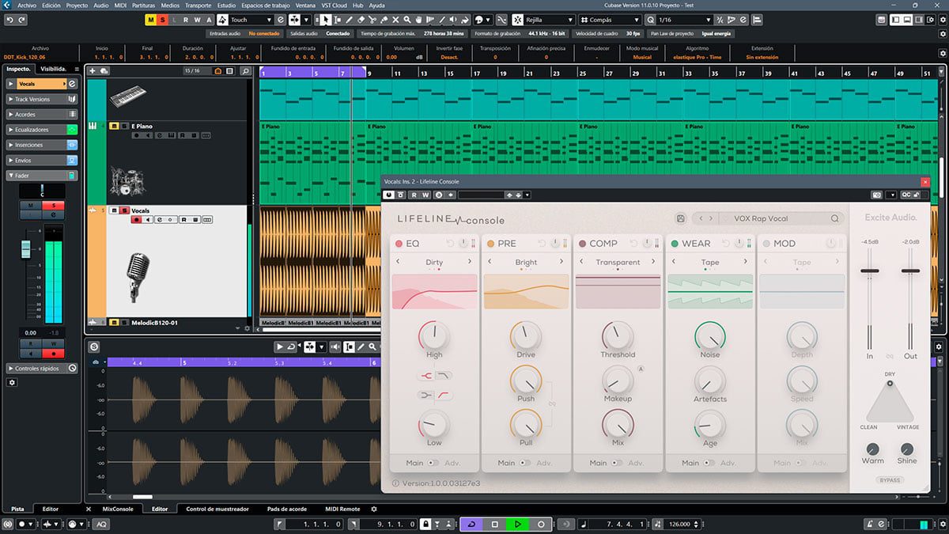This screenshot has width=949, height=534.
Task: Switch to MIDI Remote tab
Action: 342,509
